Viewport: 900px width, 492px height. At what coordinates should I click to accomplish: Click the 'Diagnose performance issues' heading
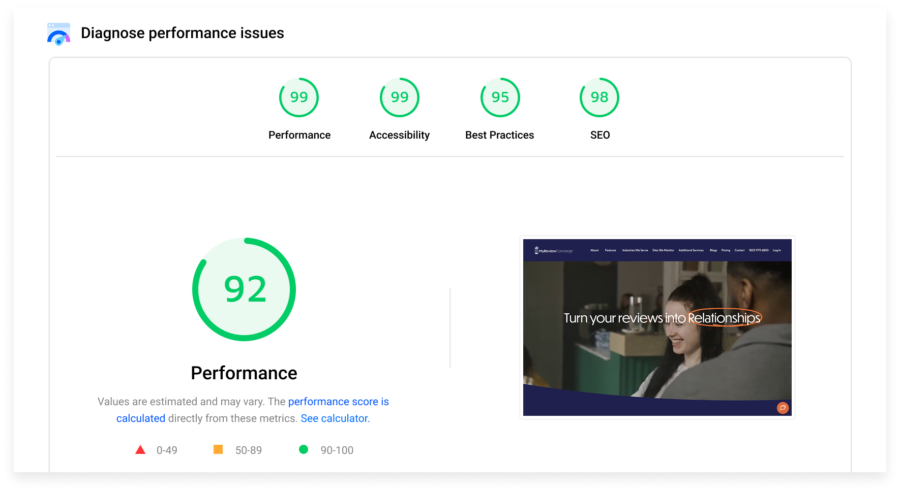click(x=182, y=33)
